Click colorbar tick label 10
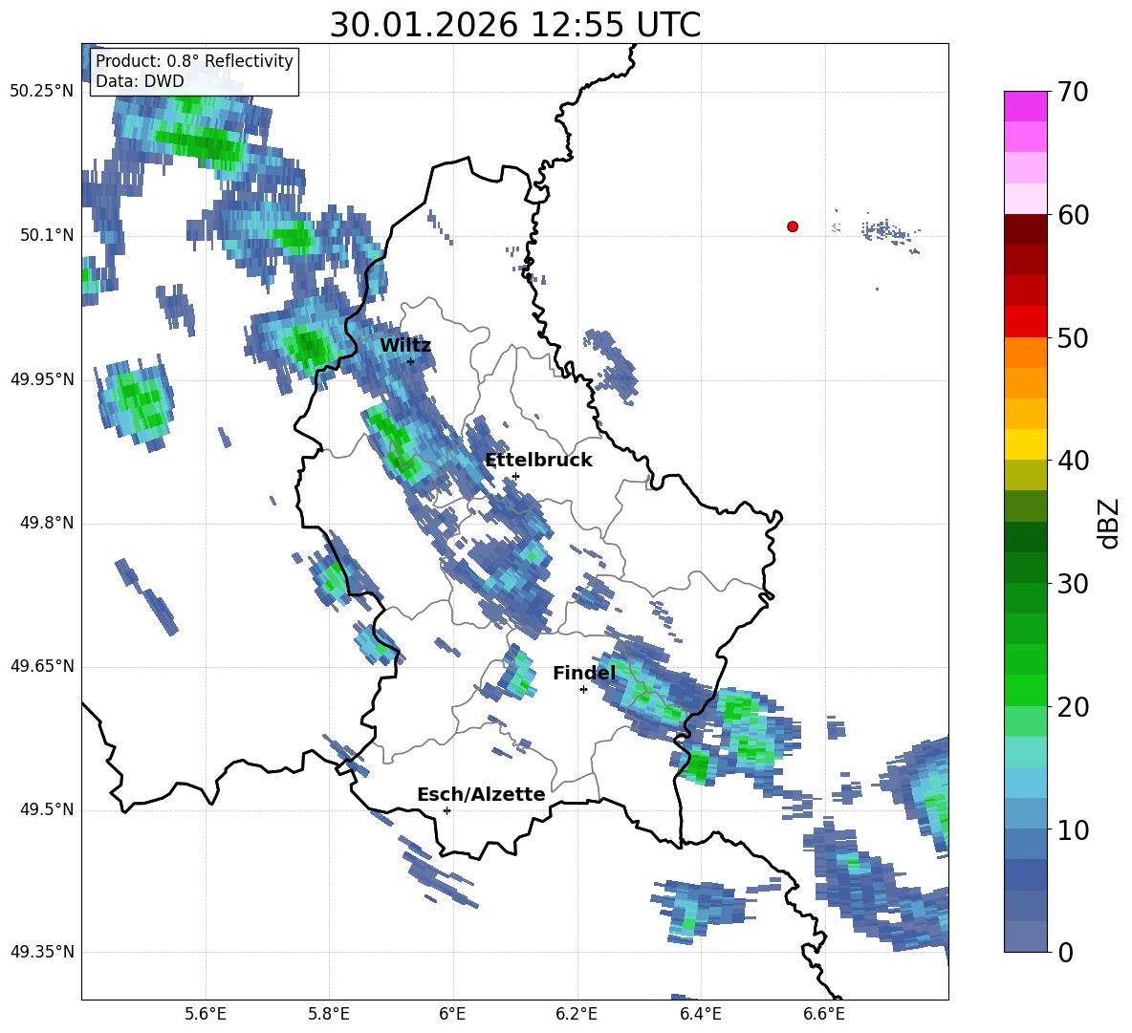Screen dimensions: 1132x1033 (1072, 829)
